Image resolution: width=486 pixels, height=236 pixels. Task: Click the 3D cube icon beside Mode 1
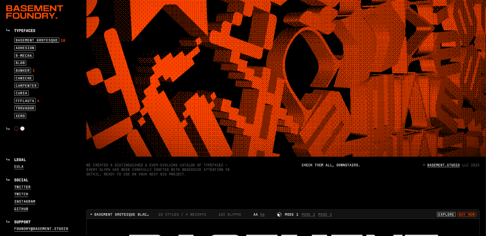click(279, 214)
